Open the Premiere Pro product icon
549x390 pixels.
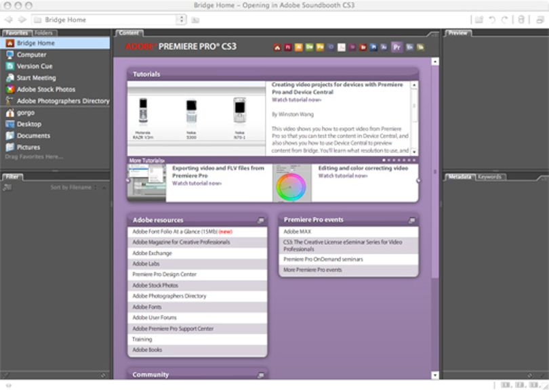point(396,47)
